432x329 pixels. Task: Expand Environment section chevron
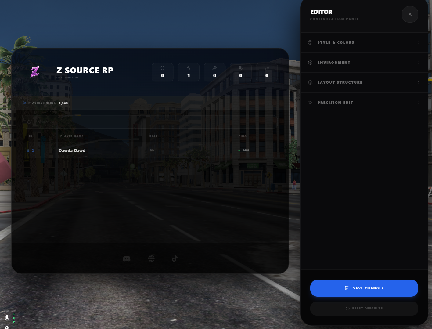(x=419, y=63)
